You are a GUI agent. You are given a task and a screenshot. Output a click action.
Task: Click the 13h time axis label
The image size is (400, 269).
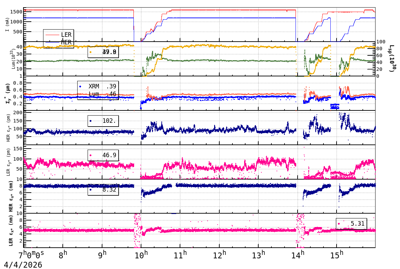pos(258,254)
